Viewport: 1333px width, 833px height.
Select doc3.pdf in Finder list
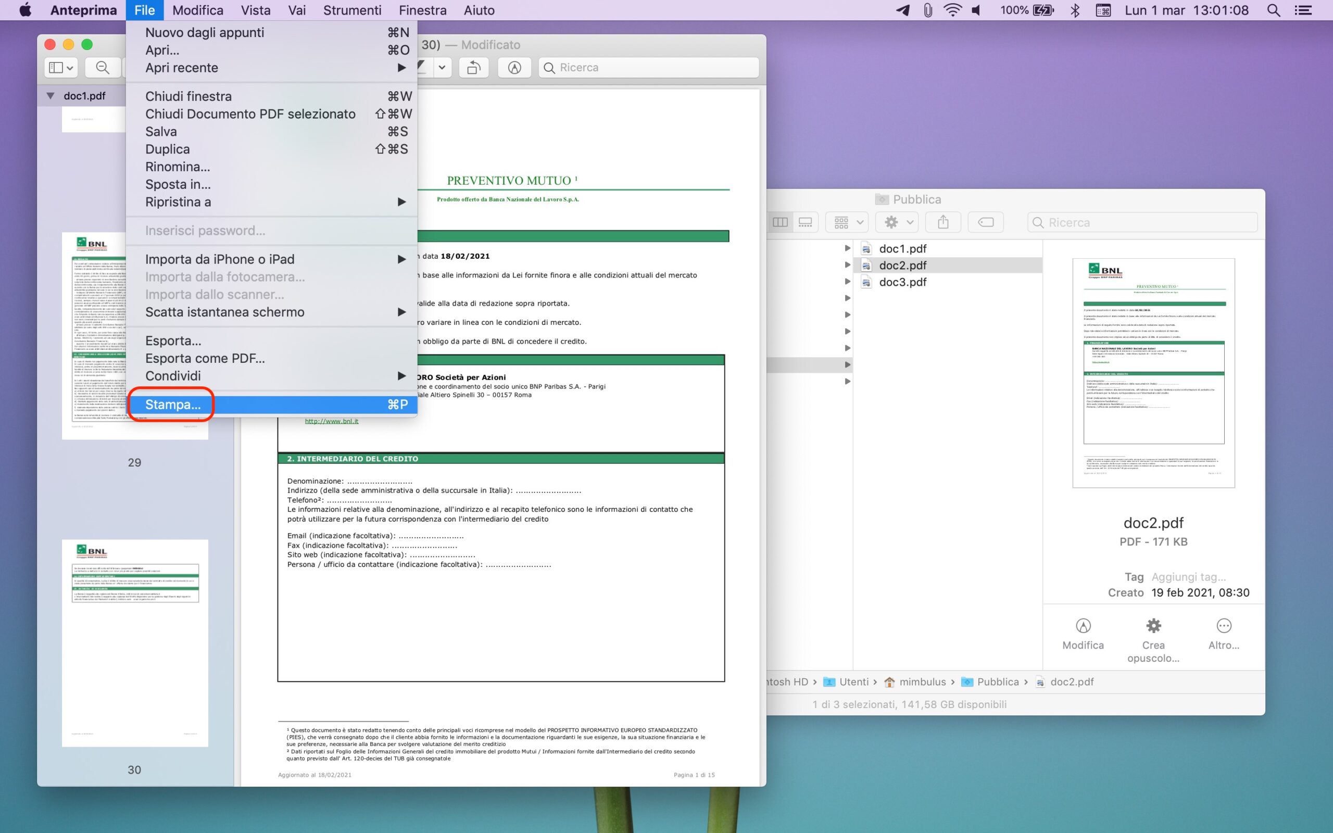click(x=902, y=282)
